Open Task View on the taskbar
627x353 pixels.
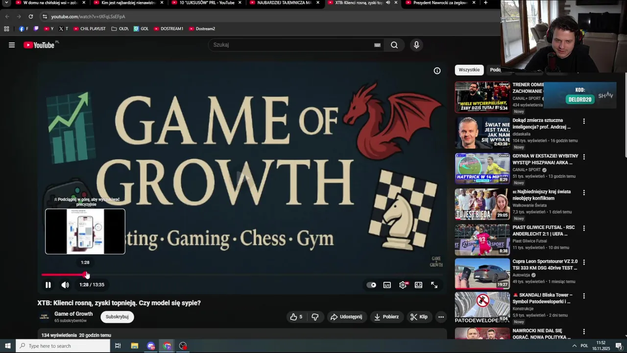pos(118,346)
